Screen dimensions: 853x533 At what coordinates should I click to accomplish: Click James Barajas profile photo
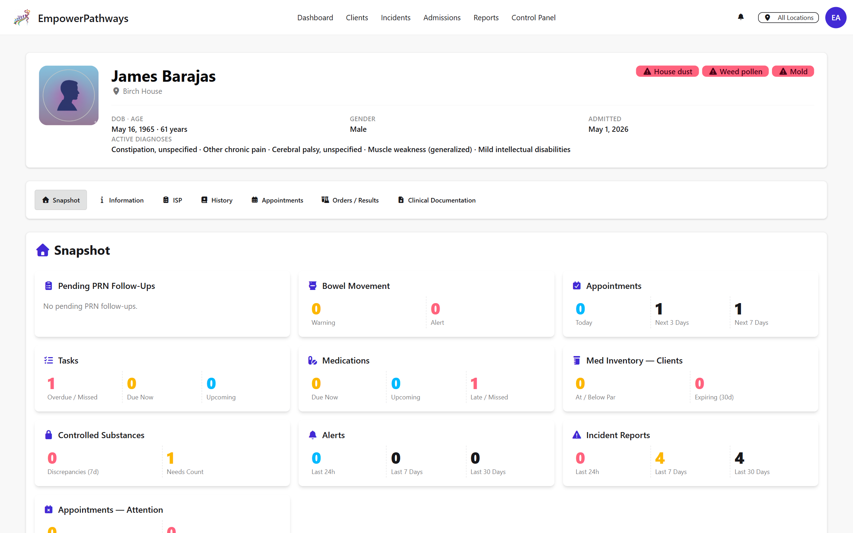coord(69,95)
